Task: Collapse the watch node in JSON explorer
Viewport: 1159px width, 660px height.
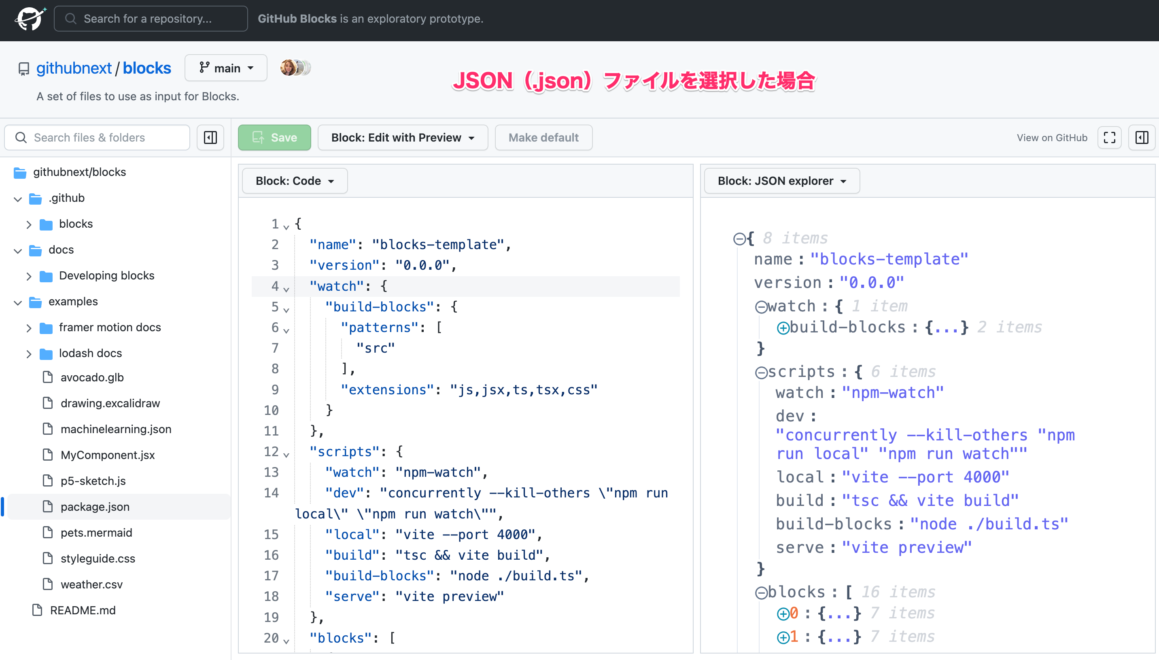Action: click(761, 306)
